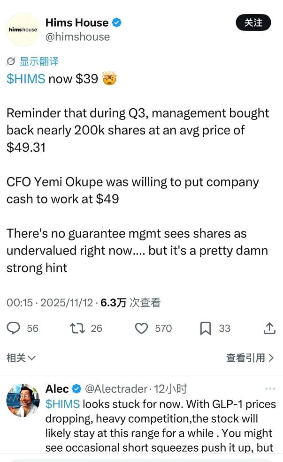
Task: Click the Hims House profile avatar
Action: click(x=22, y=29)
